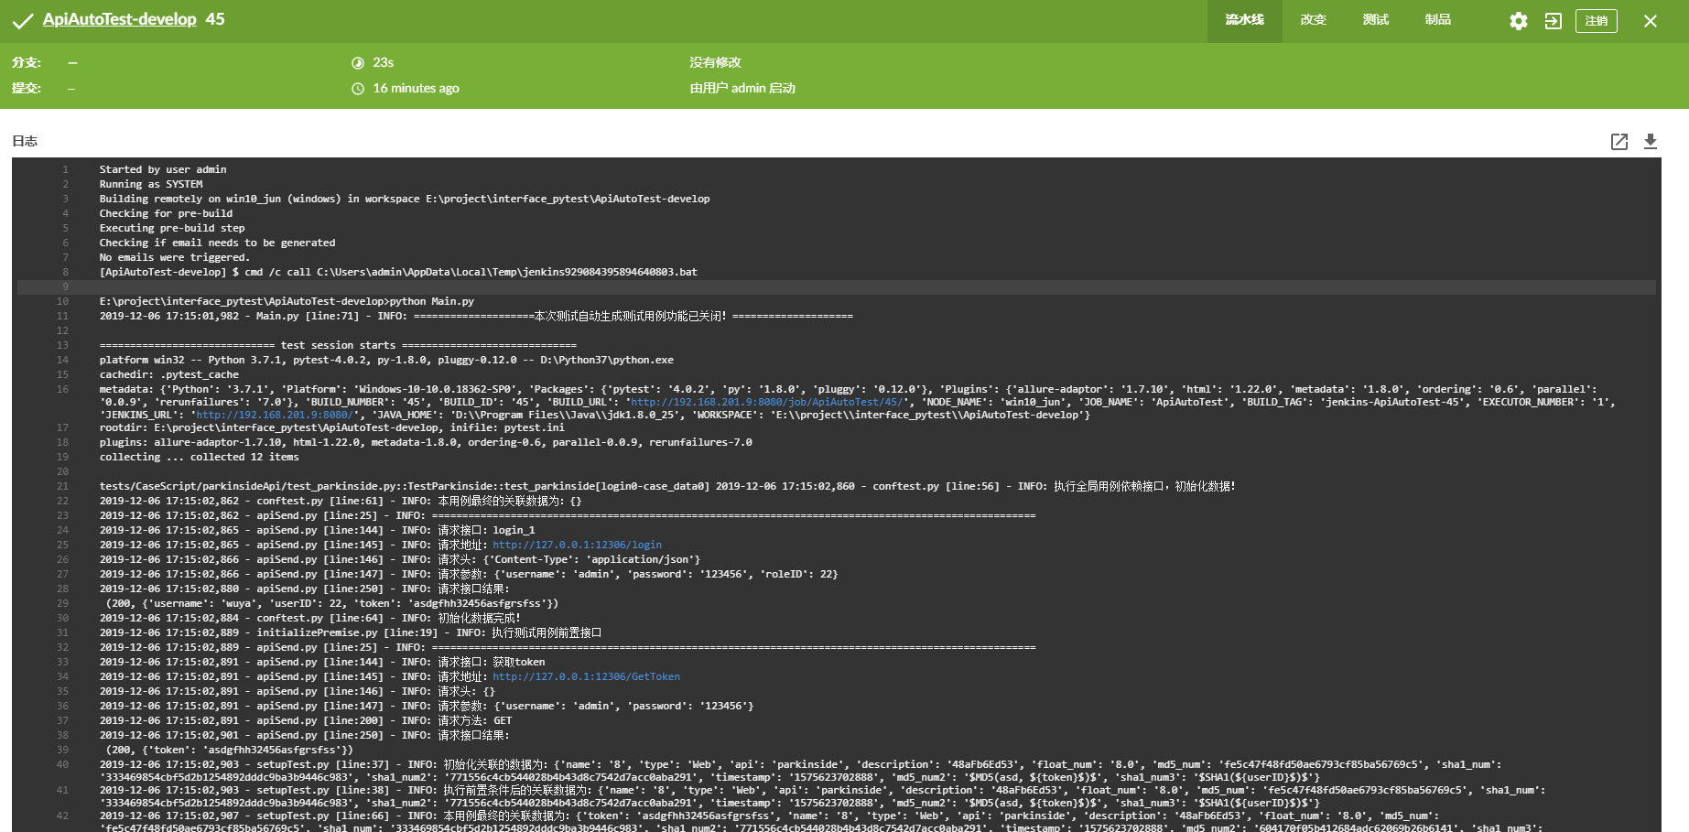Click the '23s' duration value
The image size is (1689, 832).
coord(383,63)
